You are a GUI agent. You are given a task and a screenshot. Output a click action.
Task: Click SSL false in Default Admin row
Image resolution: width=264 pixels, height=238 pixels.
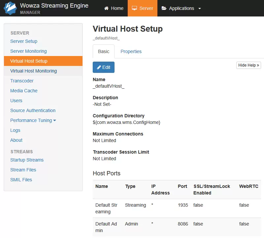click(x=198, y=224)
